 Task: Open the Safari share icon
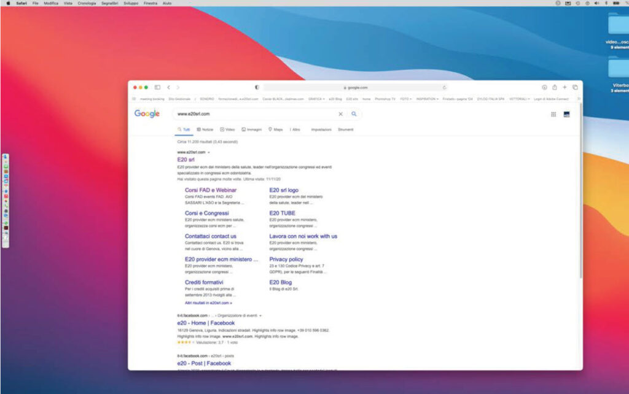pyautogui.click(x=555, y=87)
